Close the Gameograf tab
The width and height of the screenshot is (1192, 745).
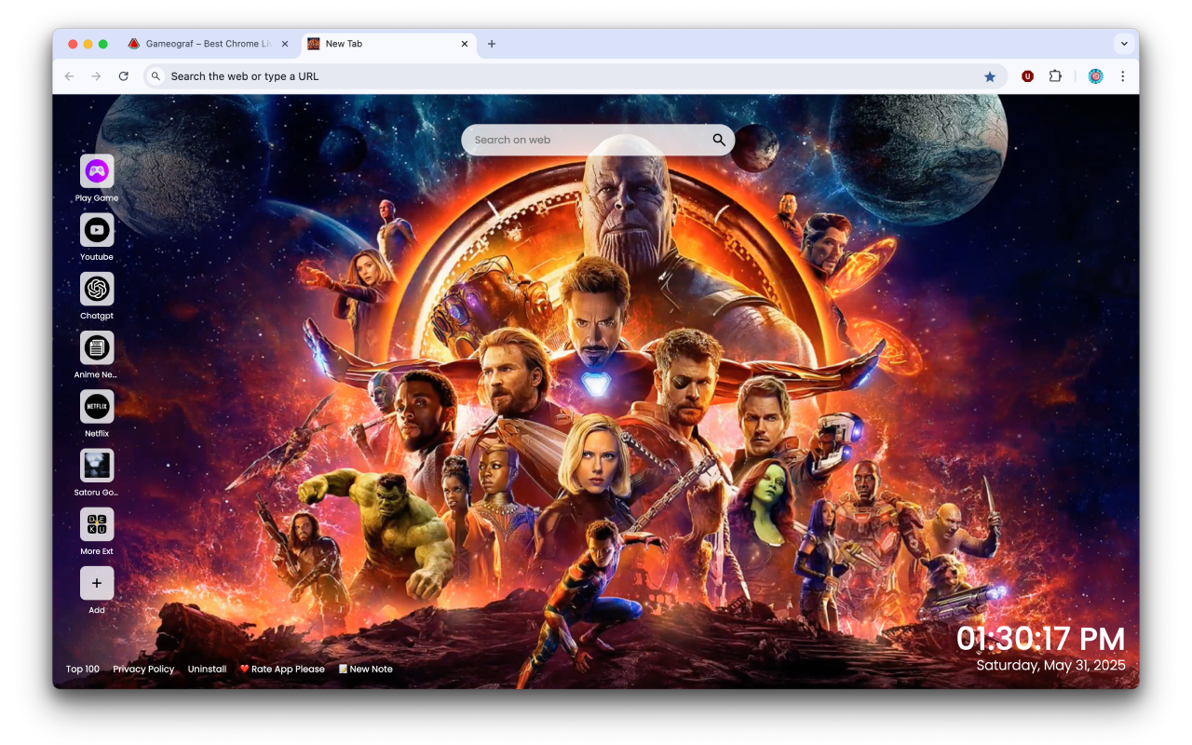[x=285, y=44]
